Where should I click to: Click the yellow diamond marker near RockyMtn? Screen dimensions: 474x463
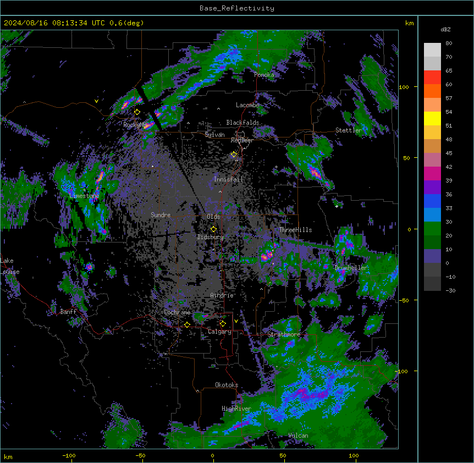(137, 112)
